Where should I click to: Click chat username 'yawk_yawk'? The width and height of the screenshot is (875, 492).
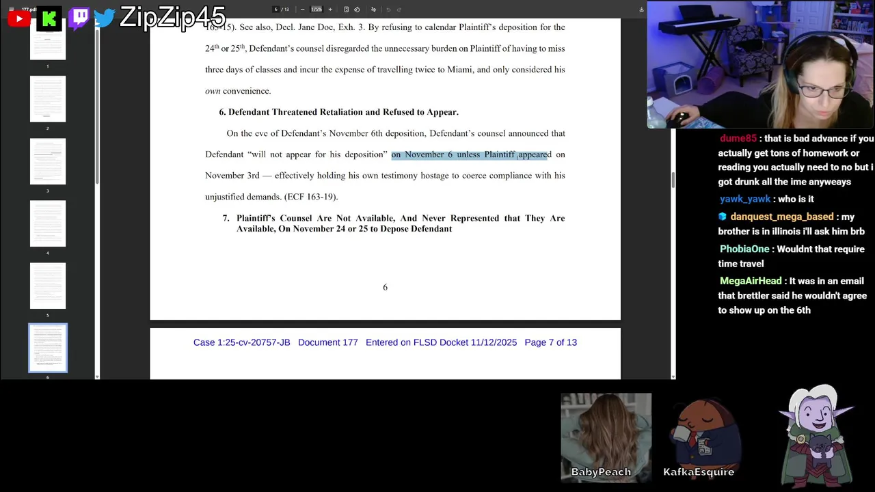(745, 199)
